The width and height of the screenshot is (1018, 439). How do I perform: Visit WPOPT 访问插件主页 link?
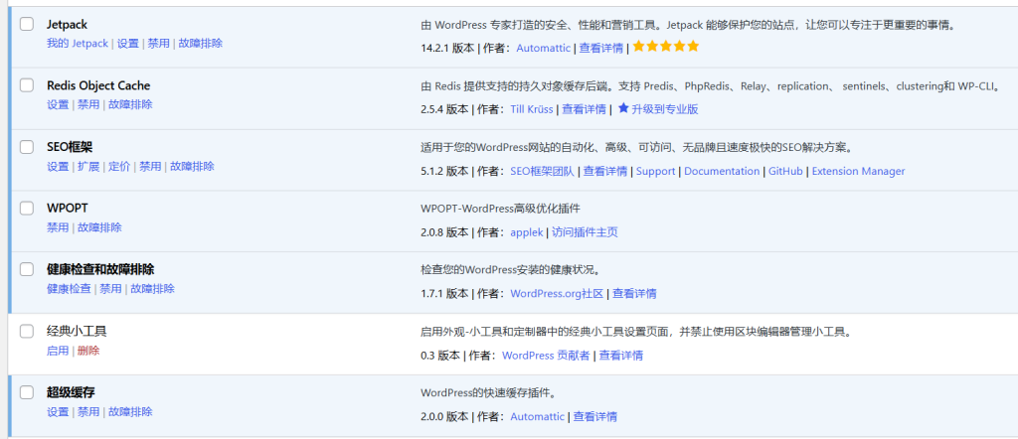[x=585, y=232]
